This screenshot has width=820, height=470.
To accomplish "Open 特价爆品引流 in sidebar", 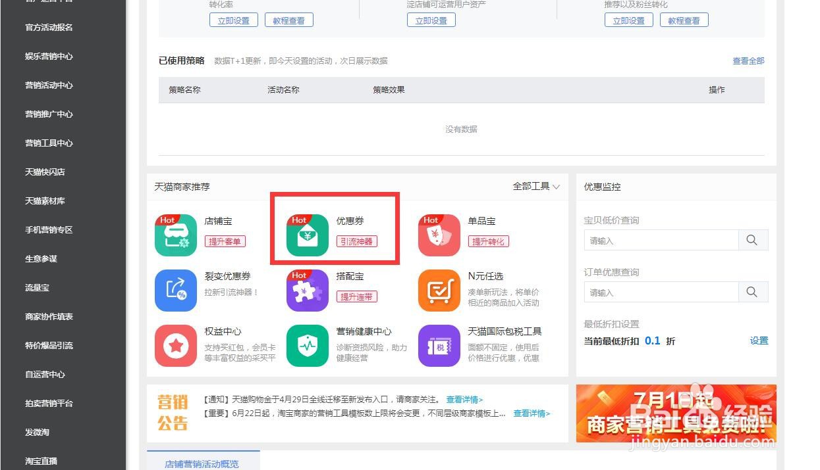I will pyautogui.click(x=49, y=346).
